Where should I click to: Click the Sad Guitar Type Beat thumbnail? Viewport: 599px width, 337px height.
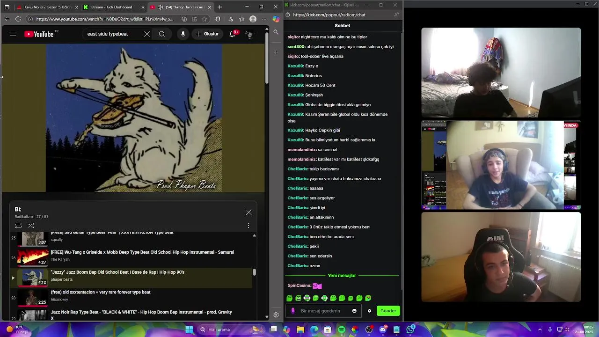point(33,239)
